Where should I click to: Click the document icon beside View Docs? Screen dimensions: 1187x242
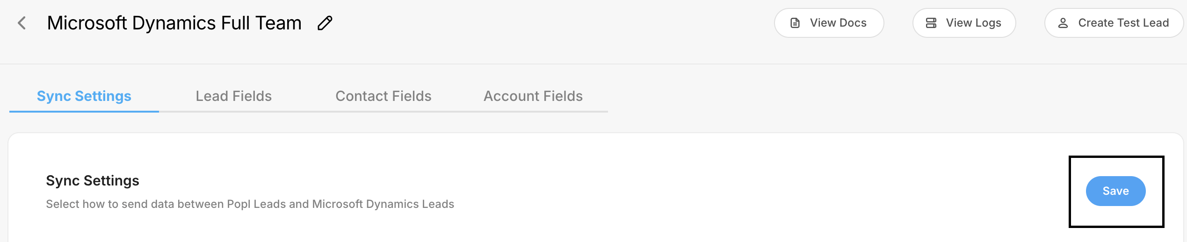795,23
